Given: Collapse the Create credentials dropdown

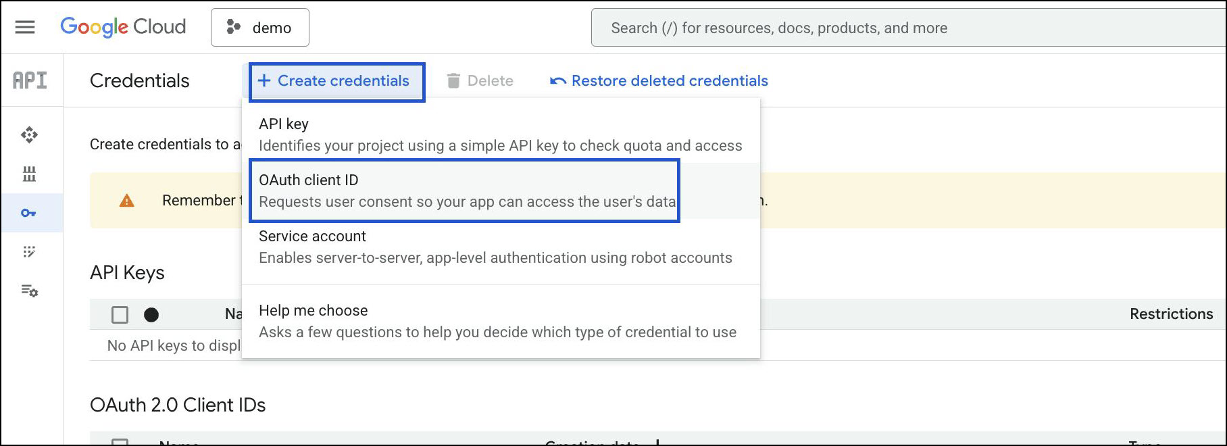Looking at the screenshot, I should point(336,81).
